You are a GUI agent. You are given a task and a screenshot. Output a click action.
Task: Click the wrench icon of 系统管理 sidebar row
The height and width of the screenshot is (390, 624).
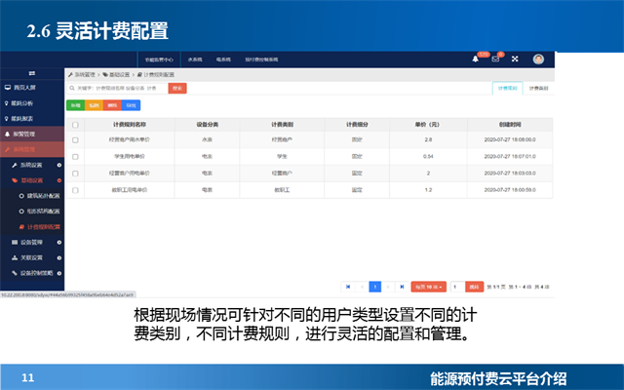click(7, 149)
